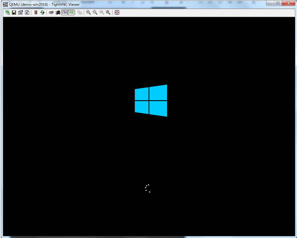Open the connection options dialog
Screen dimensions: 297x238
click(x=21, y=13)
